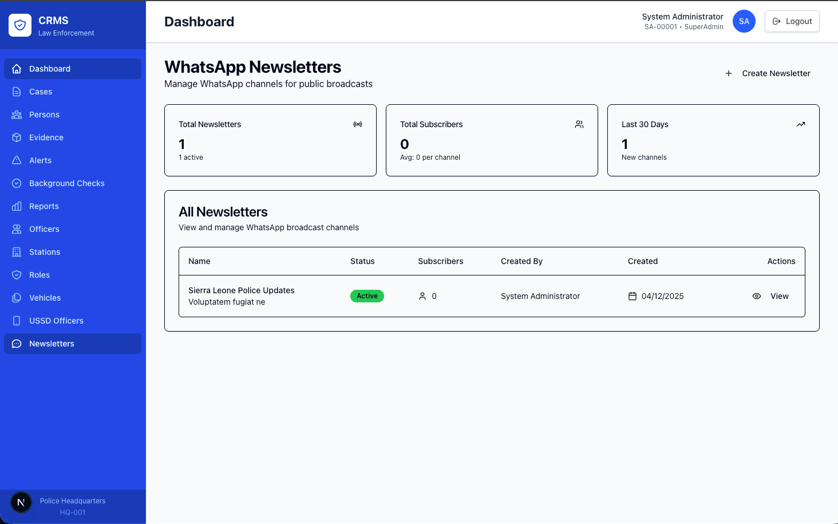Click the HQ-001 station code
838x524 pixels.
pyautogui.click(x=73, y=513)
